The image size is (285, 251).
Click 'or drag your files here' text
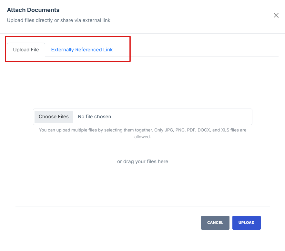point(142,162)
